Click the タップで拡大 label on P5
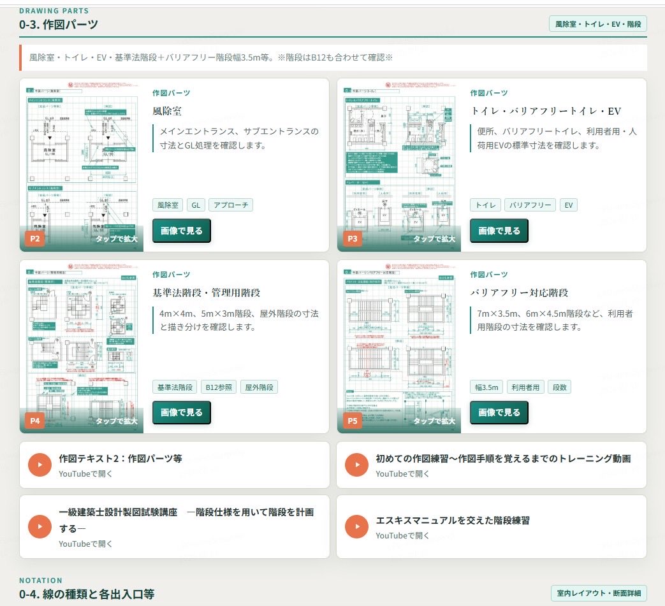Screen dimensions: 665x606 [x=434, y=421]
